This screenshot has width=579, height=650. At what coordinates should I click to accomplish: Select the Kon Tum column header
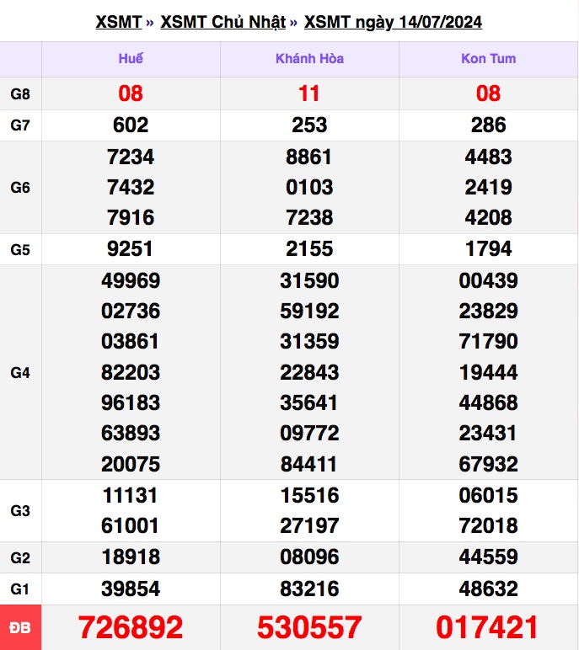tap(489, 58)
